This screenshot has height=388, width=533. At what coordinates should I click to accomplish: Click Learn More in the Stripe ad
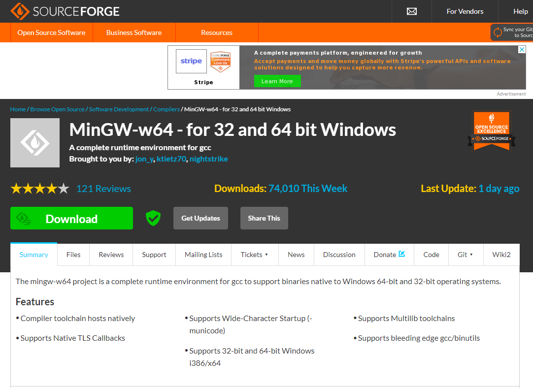277,81
